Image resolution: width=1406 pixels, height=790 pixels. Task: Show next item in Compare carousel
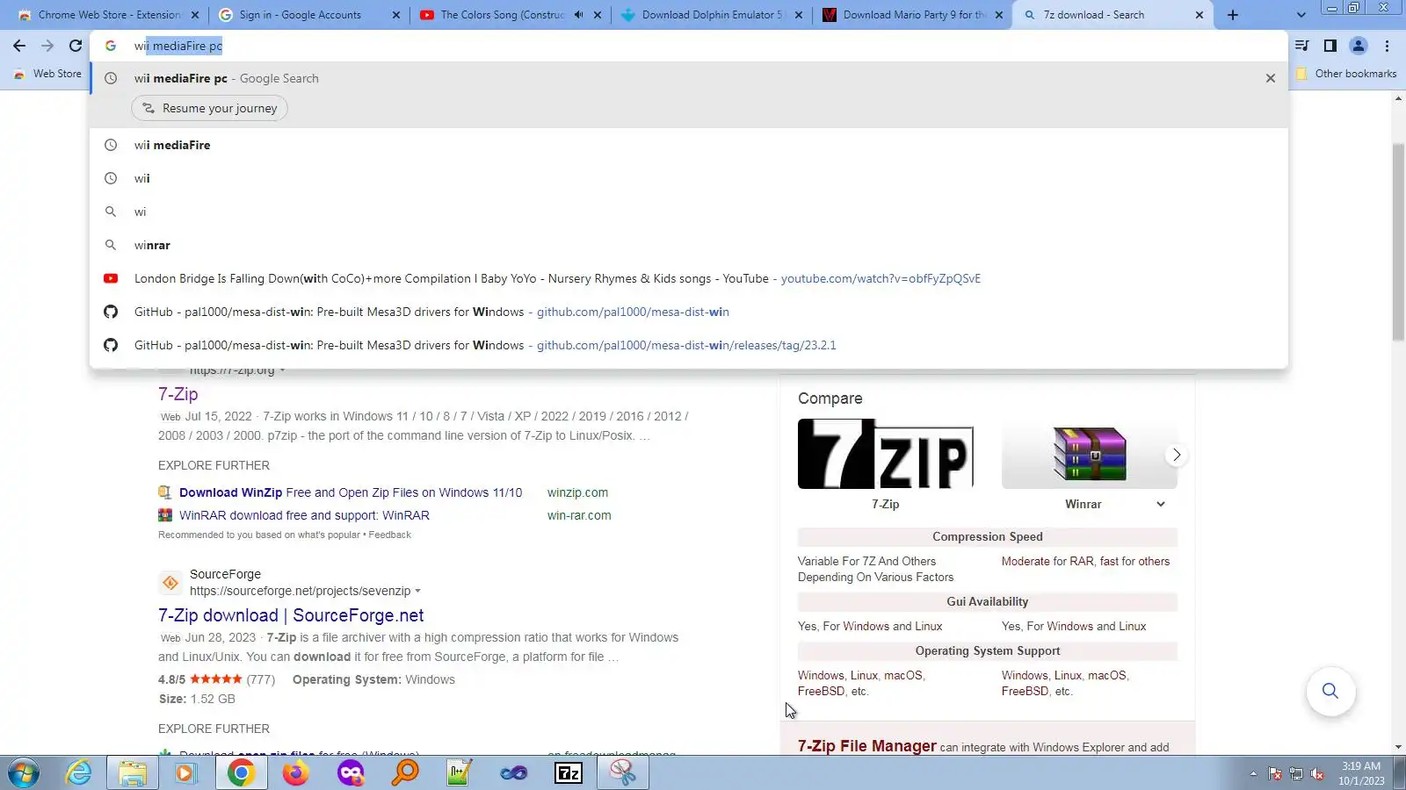click(1176, 455)
